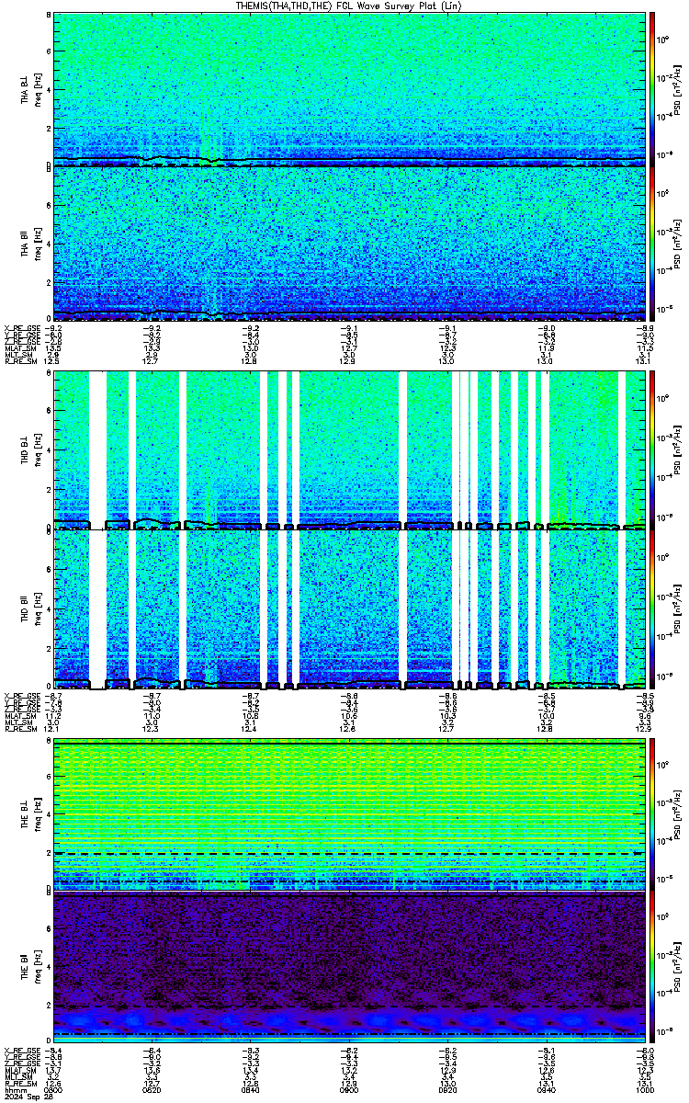This screenshot has height=1103, width=689.
Task: Click the THEMIS FGL Wave Survey Plot title
Action: tap(348, 6)
